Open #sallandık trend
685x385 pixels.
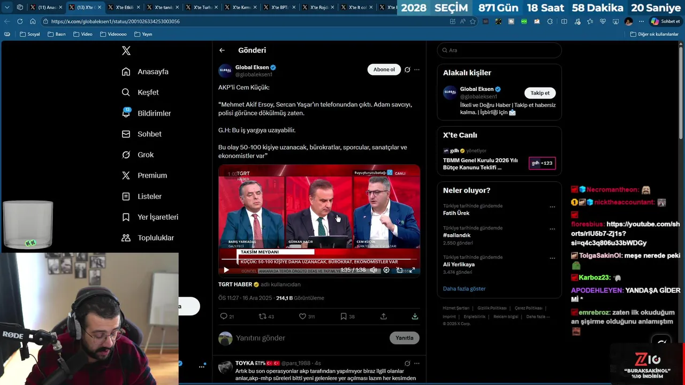coord(456,235)
